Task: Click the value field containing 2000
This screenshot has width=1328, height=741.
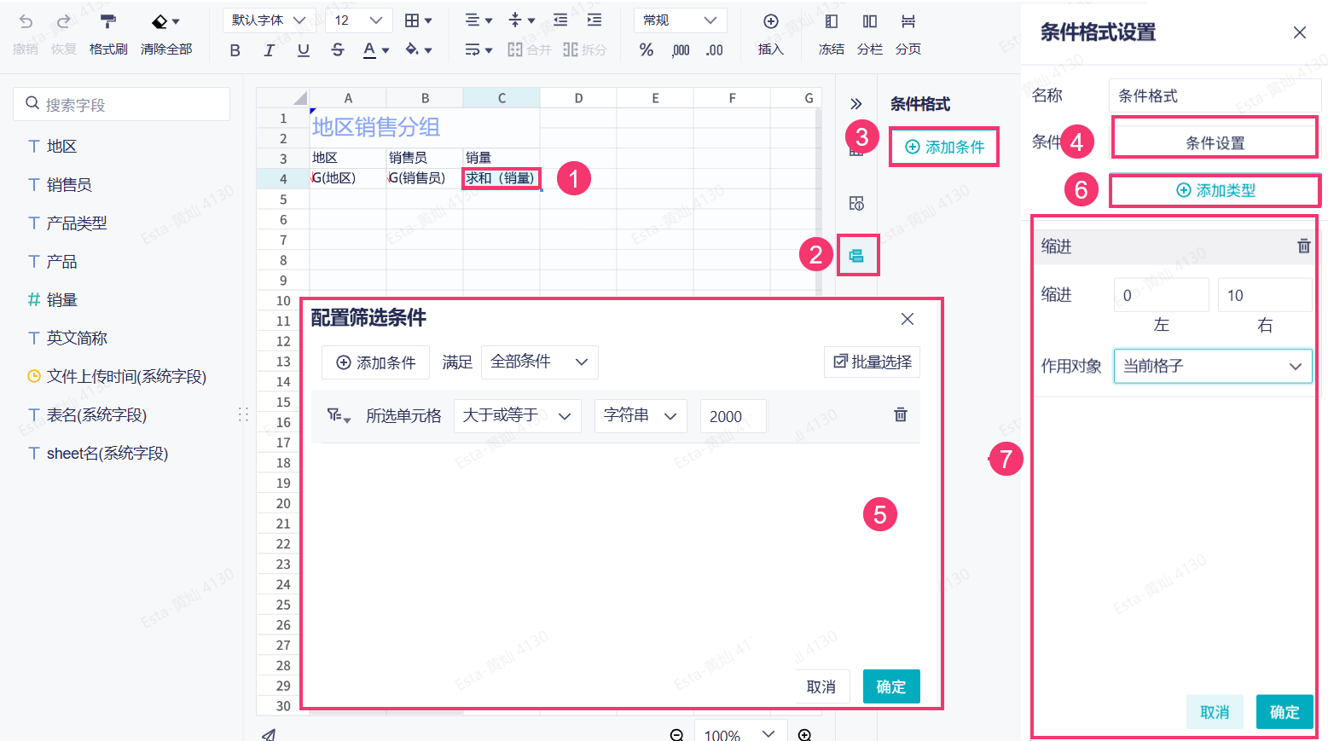Action: tap(733, 416)
